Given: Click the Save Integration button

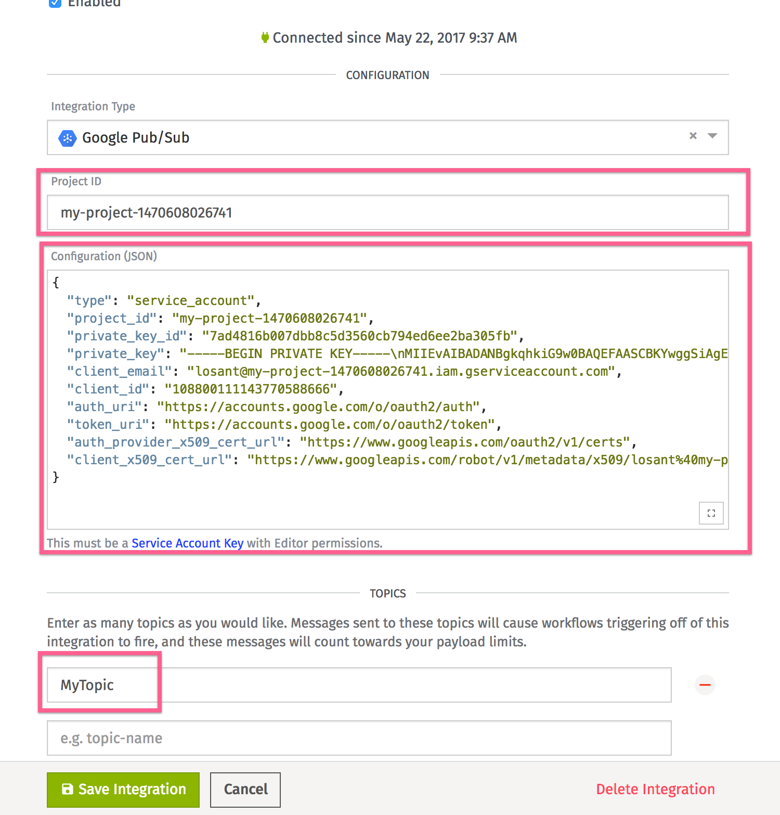Looking at the screenshot, I should pyautogui.click(x=123, y=789).
